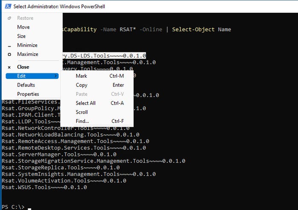Open the Edit submenu
The image size is (298, 210).
click(32, 76)
